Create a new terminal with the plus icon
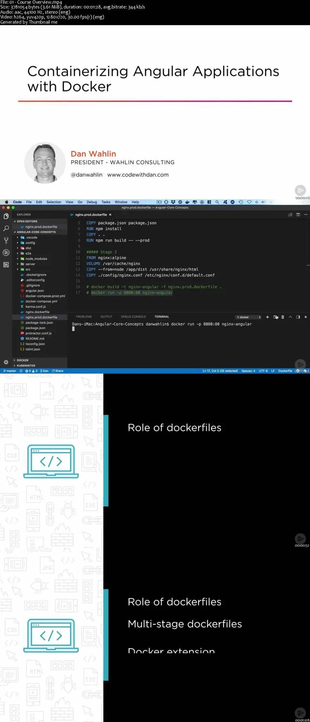The image size is (310, 722). click(x=267, y=317)
